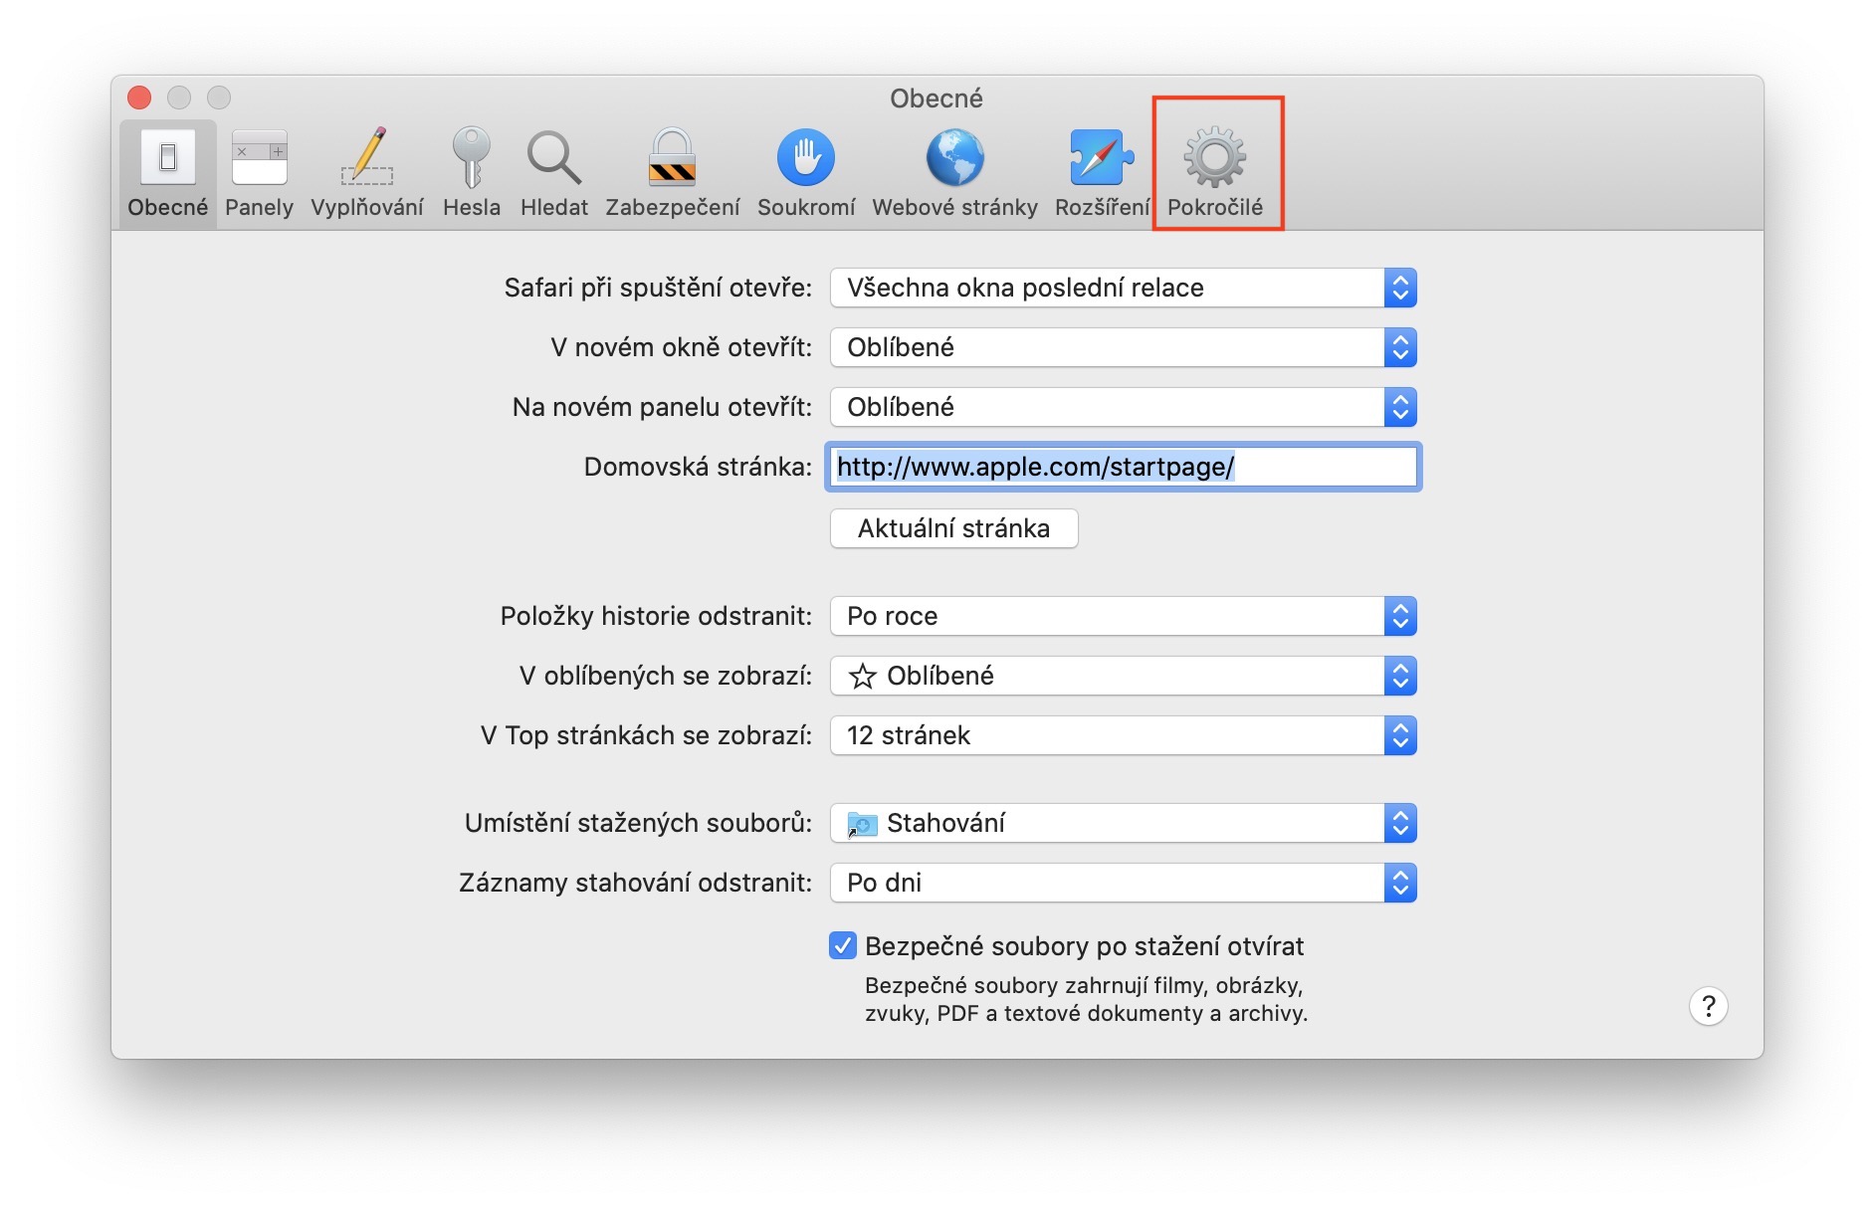Viewport: 1875px width, 1206px height.
Task: Select Zabezpečení padlock icon
Action: click(673, 157)
